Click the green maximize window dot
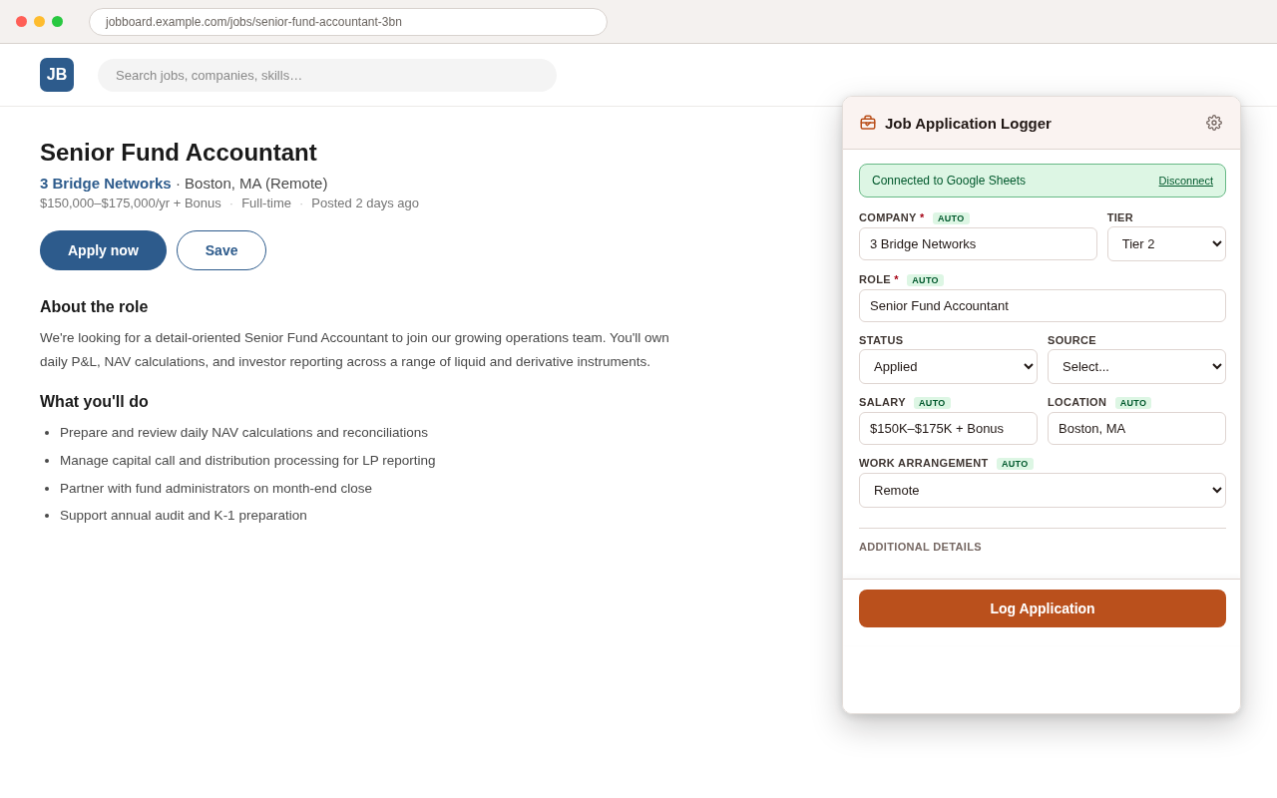The height and width of the screenshot is (798, 1277). tap(57, 22)
